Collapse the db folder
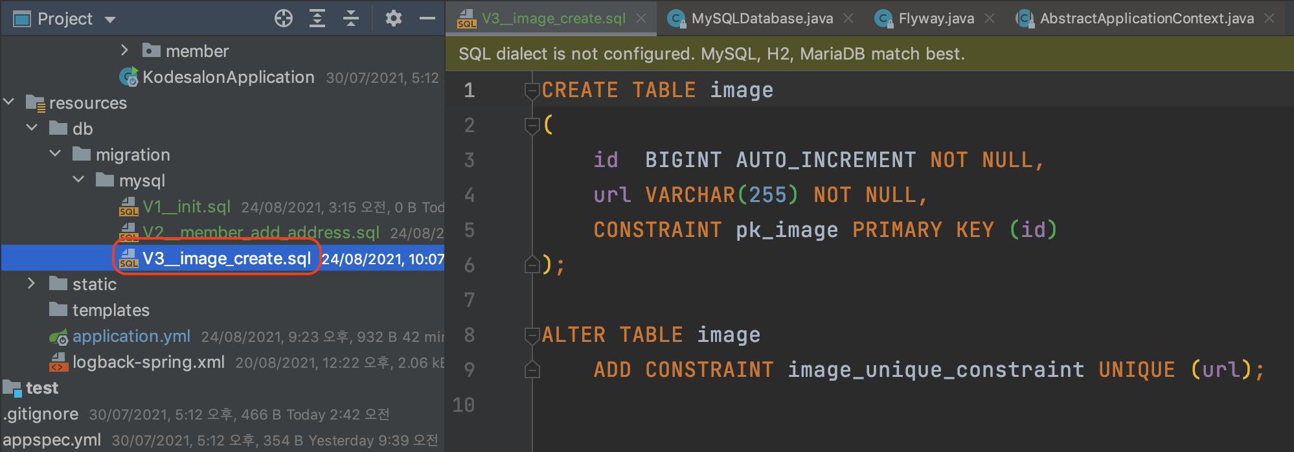The width and height of the screenshot is (1294, 452). pos(32,128)
